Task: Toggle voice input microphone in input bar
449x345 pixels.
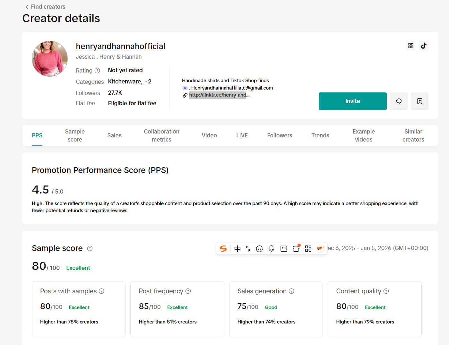Action: (x=271, y=249)
